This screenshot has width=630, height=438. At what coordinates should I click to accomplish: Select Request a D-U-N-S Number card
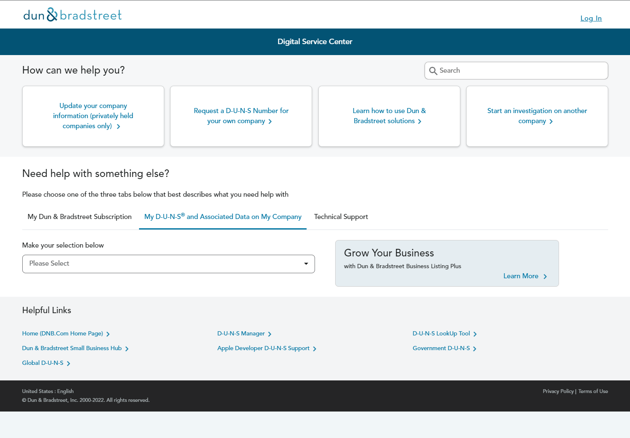coord(241,116)
